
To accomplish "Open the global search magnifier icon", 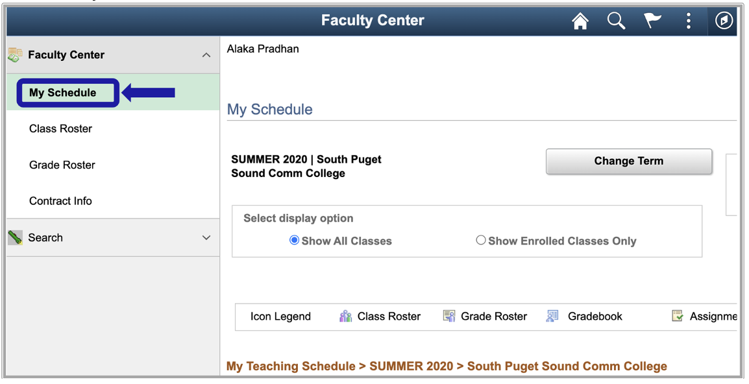I will [x=616, y=20].
